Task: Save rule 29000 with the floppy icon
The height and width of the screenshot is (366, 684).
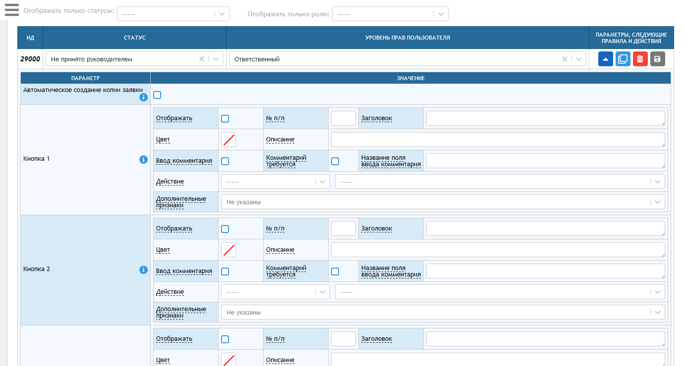Action: coord(658,59)
